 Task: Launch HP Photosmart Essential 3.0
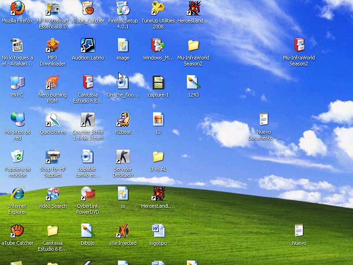tap(53, 9)
